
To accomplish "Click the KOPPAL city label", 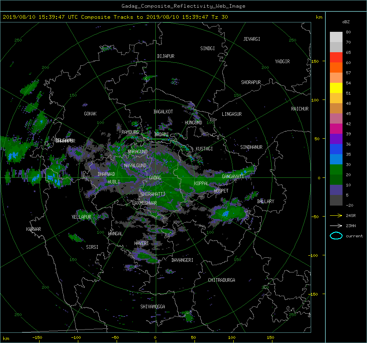I will pyautogui.click(x=201, y=184).
